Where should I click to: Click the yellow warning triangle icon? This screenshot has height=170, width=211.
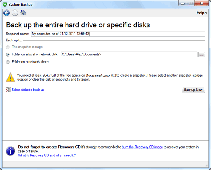pos(11,77)
